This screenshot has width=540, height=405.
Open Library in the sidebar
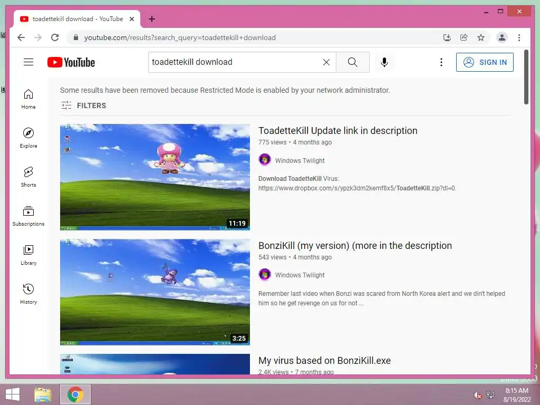click(x=28, y=255)
